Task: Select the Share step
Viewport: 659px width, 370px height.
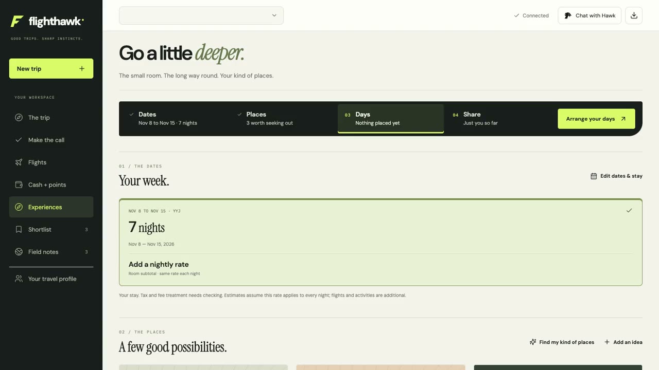Action: point(498,119)
